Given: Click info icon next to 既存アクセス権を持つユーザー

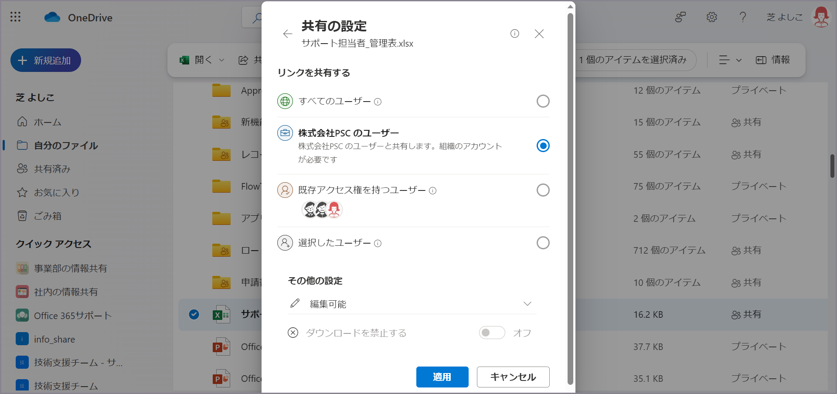Looking at the screenshot, I should coord(432,190).
